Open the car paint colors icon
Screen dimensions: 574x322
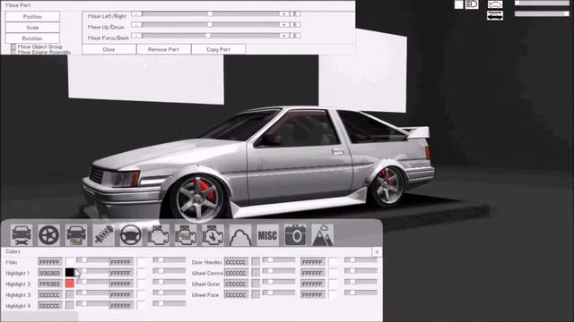point(76,234)
